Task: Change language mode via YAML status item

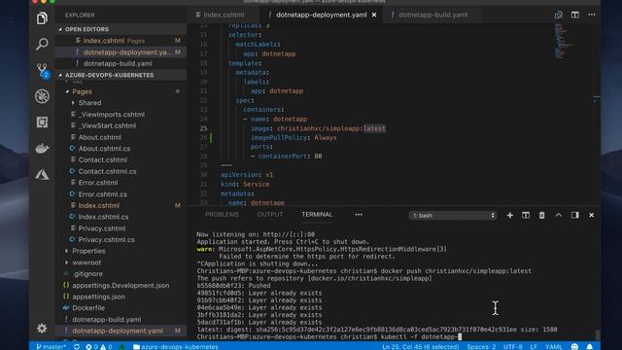Action: tap(553, 346)
